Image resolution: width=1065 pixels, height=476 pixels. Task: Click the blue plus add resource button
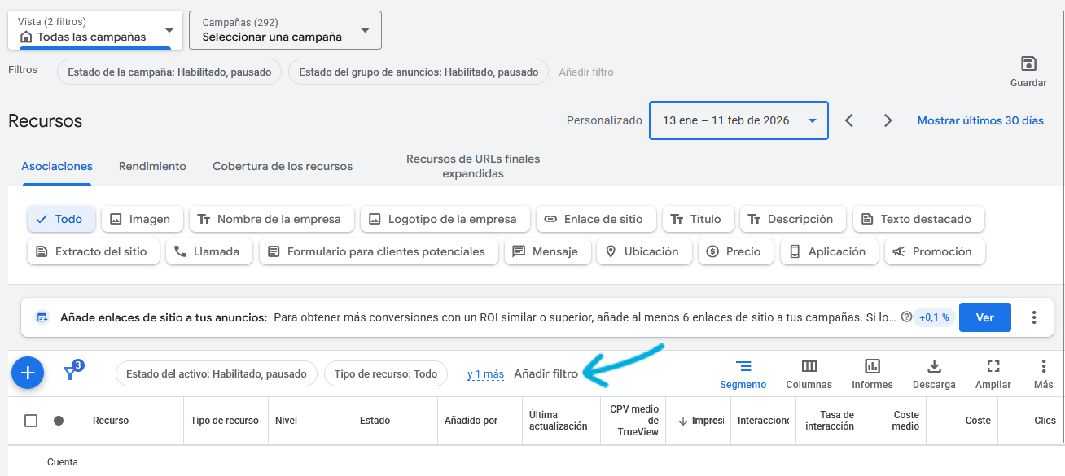(x=28, y=373)
